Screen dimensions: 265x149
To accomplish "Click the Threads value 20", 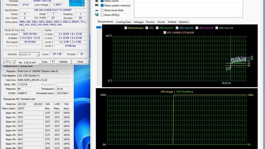I will coord(82,54).
